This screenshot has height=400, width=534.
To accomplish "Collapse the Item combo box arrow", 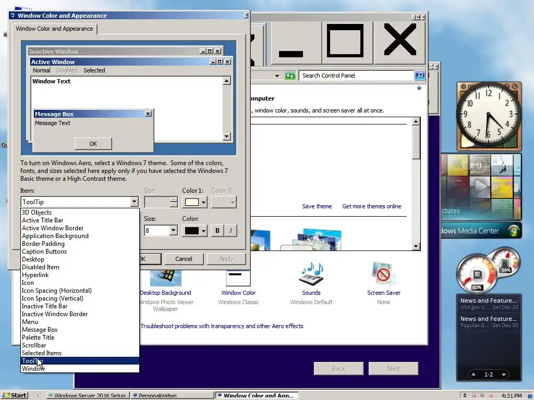I will tap(134, 202).
